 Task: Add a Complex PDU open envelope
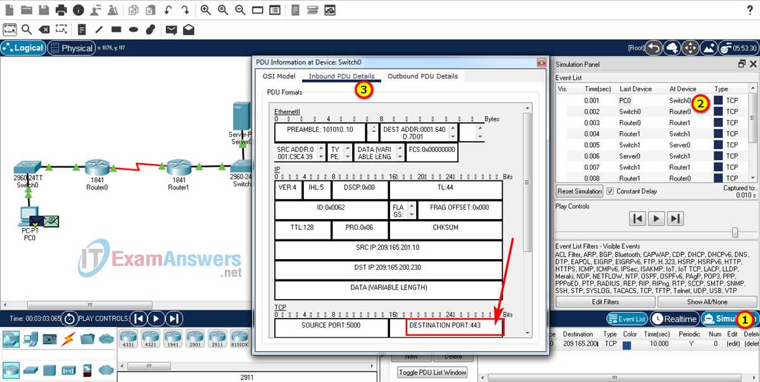pos(188,29)
